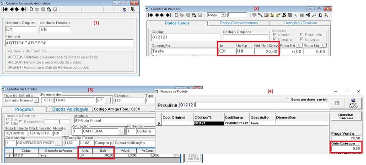
Task: Click save diskette icon in Cadastro de Produtos toolbar
Action: (200, 15)
